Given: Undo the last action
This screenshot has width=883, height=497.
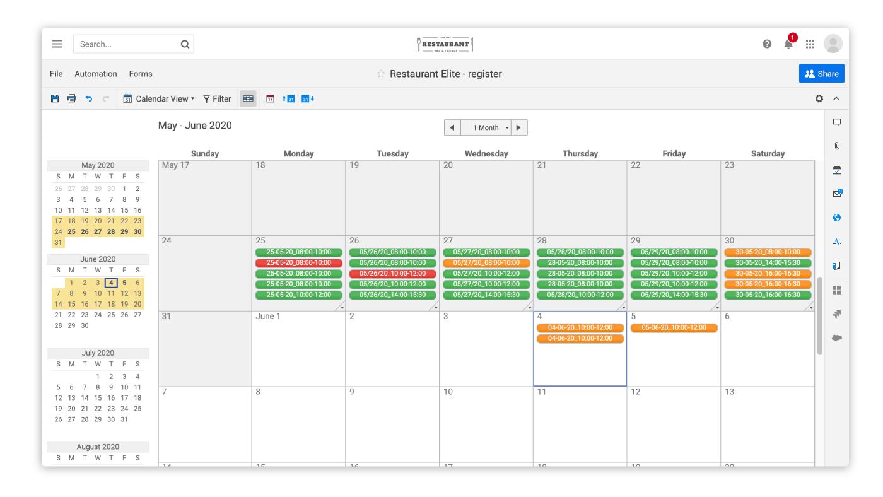Looking at the screenshot, I should point(89,99).
